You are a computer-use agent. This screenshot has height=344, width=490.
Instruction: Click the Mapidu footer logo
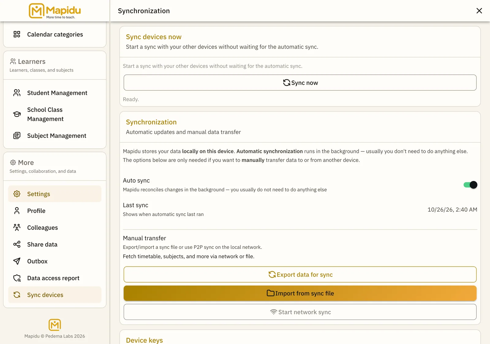55,325
